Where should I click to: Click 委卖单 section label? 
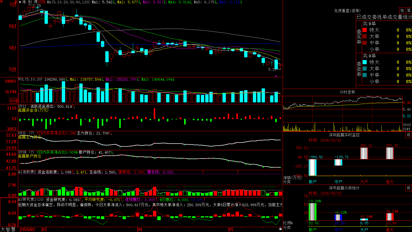(x=359, y=69)
